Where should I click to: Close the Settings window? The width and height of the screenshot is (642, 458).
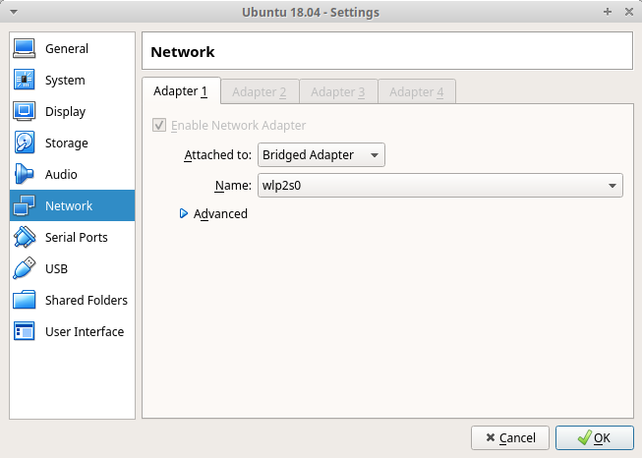coord(629,12)
